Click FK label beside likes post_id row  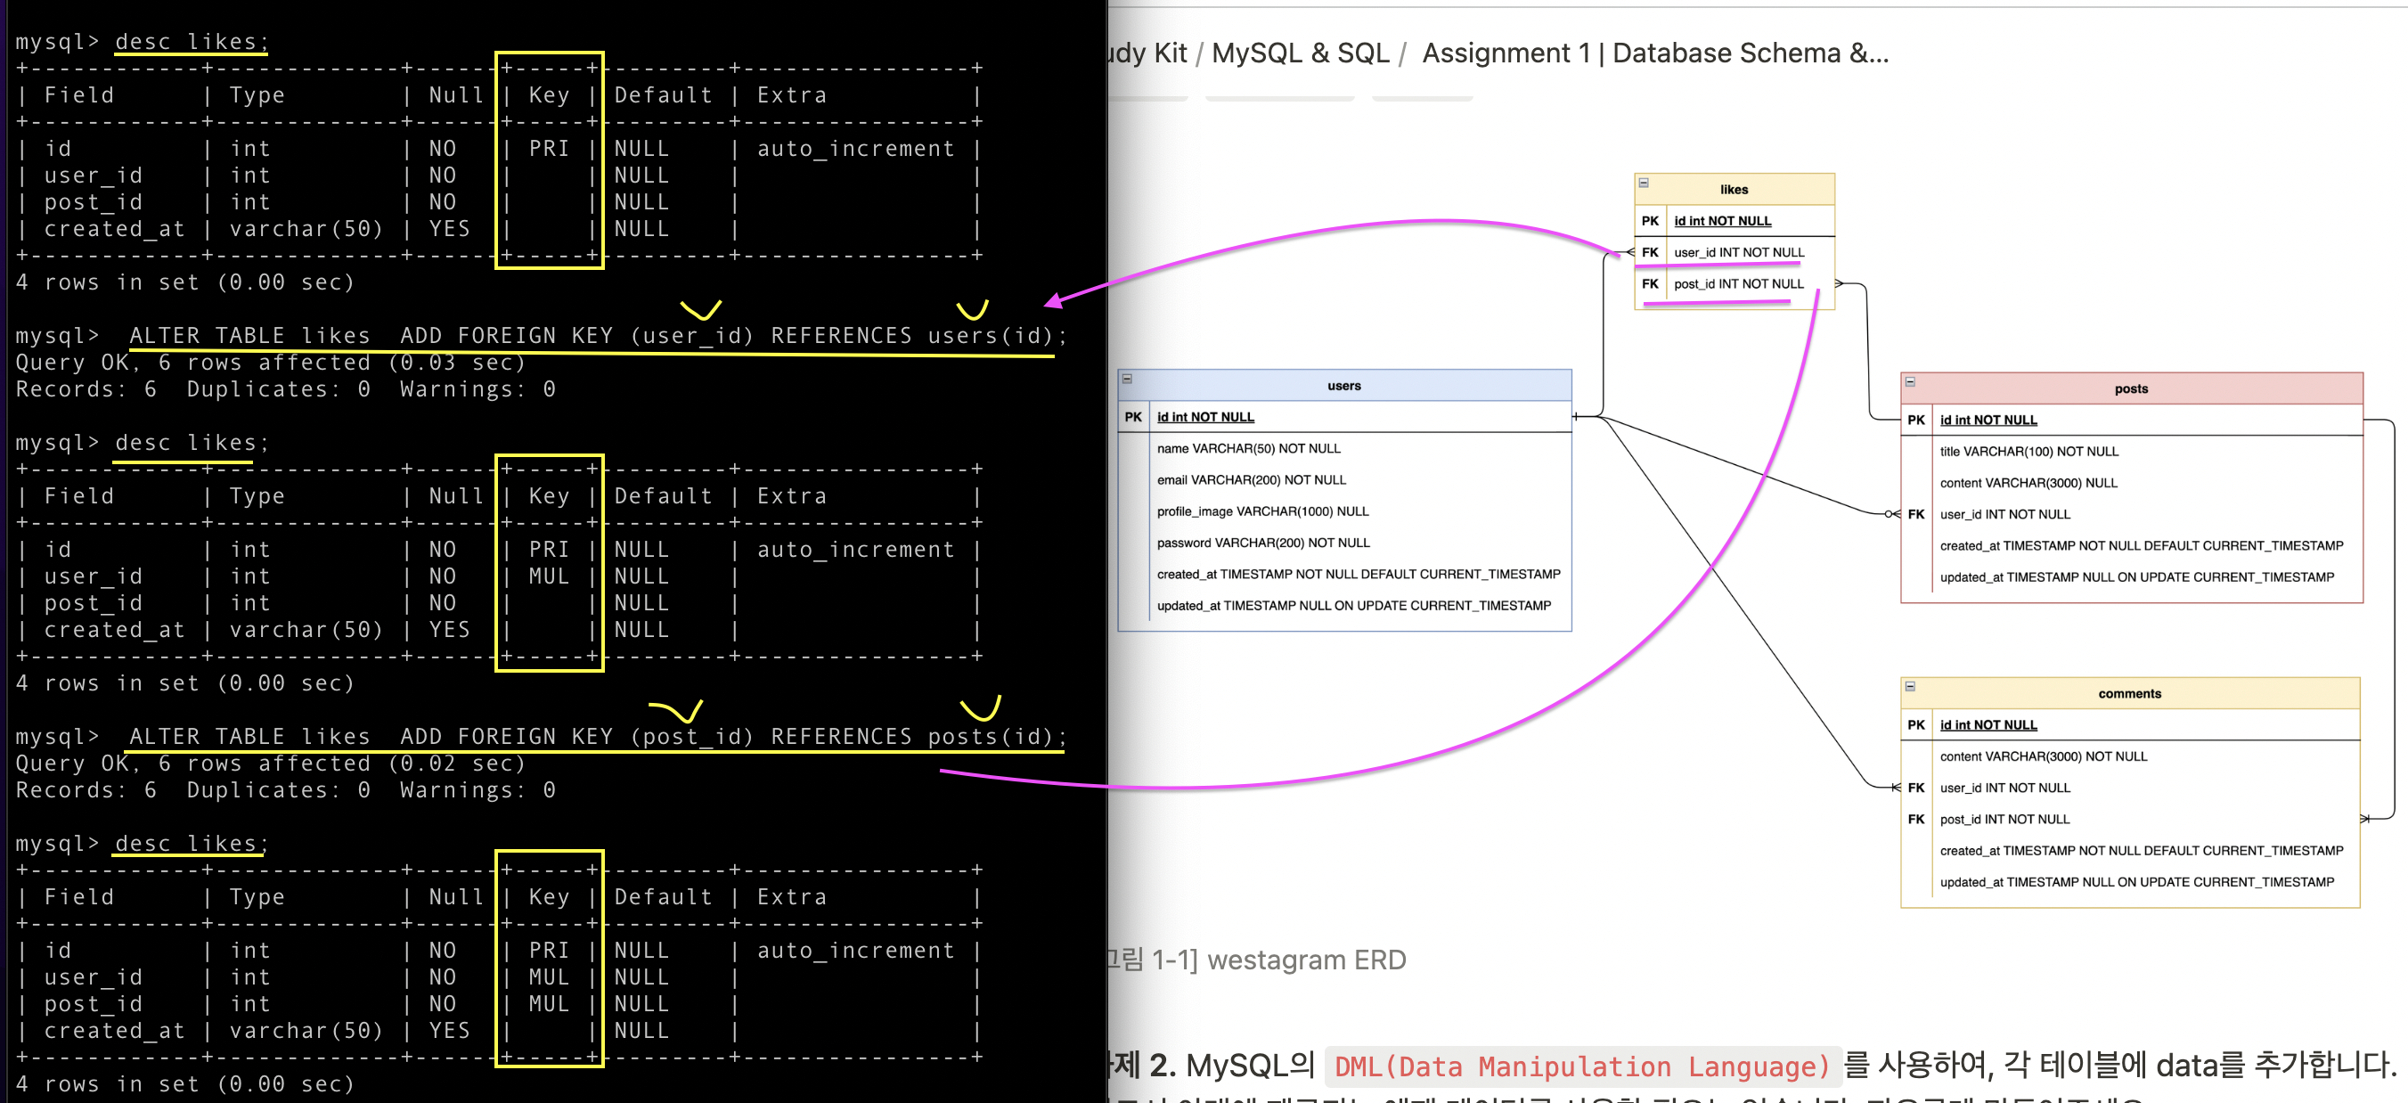(x=1650, y=284)
